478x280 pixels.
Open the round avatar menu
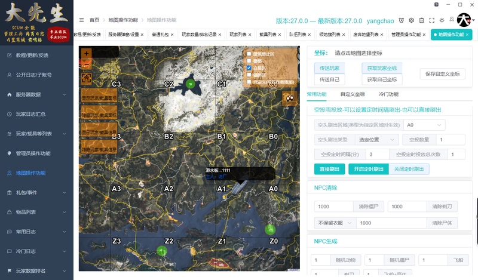click(464, 20)
